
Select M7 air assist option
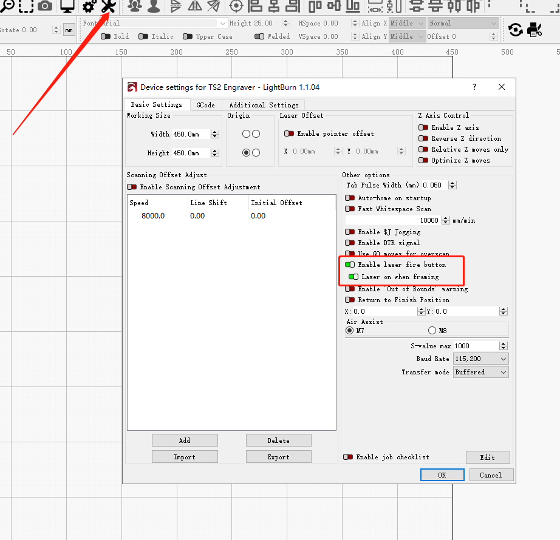(350, 331)
